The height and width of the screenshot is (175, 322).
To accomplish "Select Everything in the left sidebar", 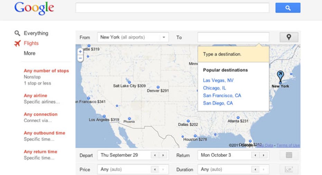I will [36, 33].
